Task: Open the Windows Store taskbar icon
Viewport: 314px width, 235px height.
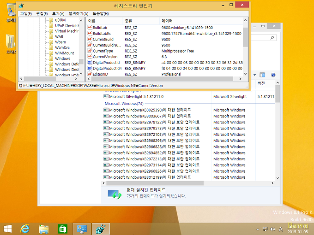Action: pyautogui.click(x=63, y=229)
